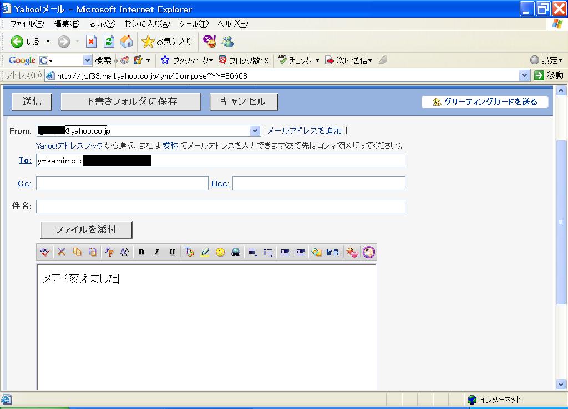Click the Home house icon

click(126, 42)
